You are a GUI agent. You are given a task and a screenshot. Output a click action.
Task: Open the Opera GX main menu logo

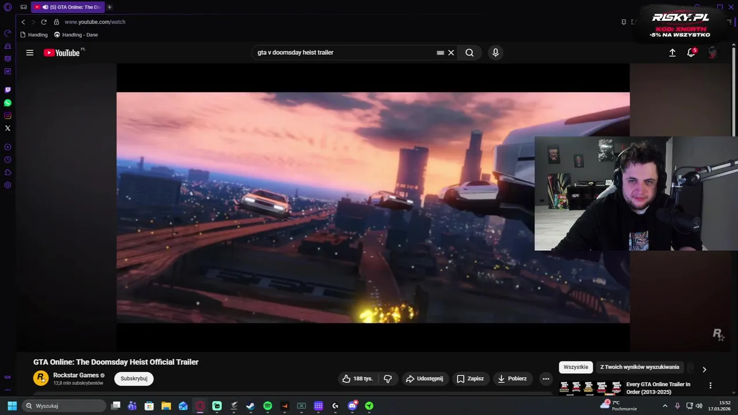[x=7, y=7]
